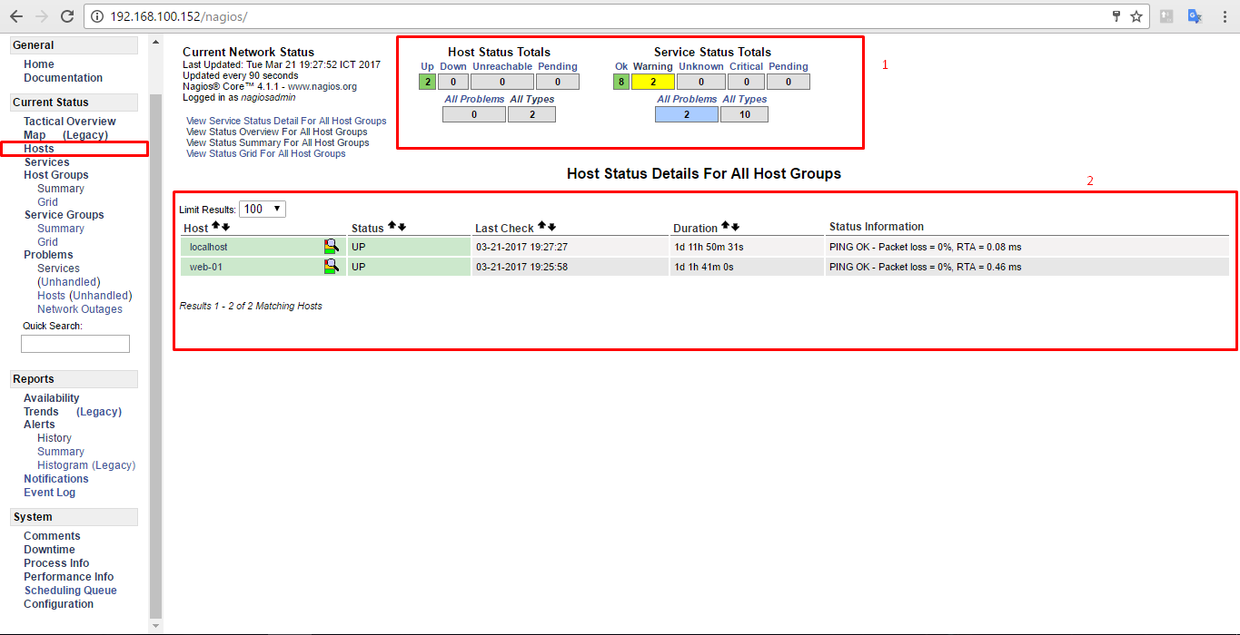This screenshot has width=1240, height=635.
Task: Reload the Nagios page
Action: 67,16
